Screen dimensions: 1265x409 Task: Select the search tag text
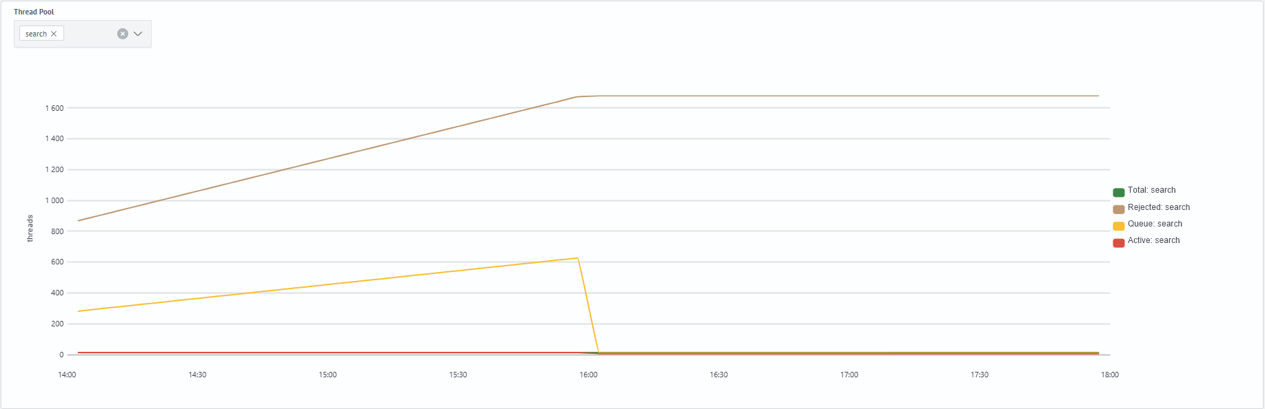click(x=36, y=34)
